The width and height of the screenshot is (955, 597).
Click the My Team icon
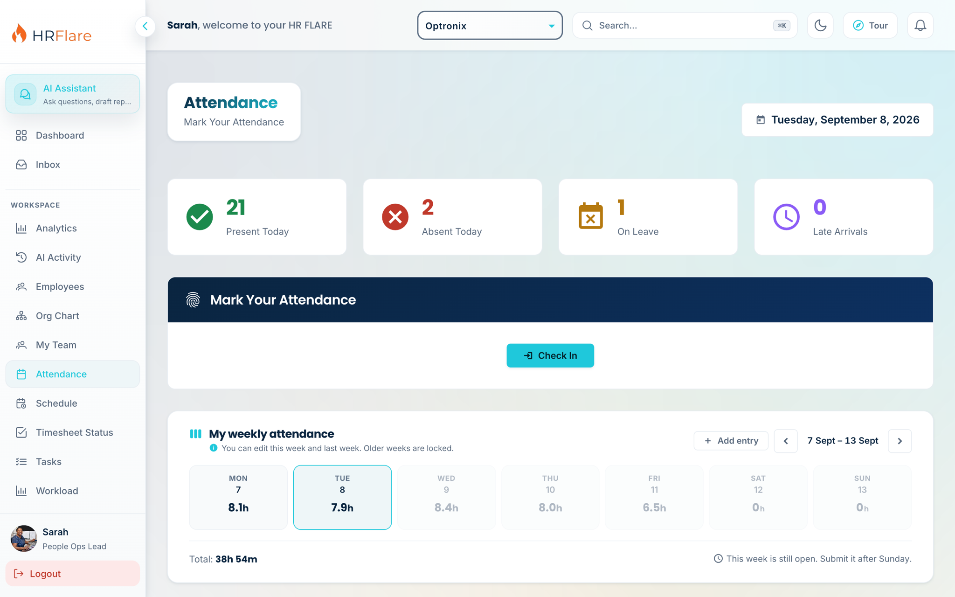point(21,345)
